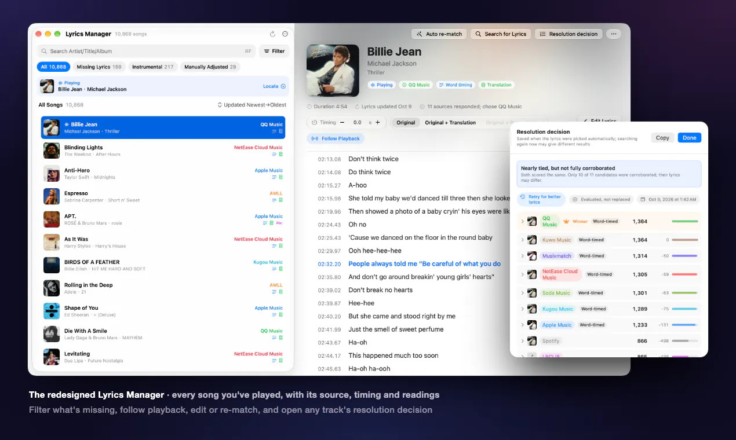This screenshot has height=440, width=736.
Task: Click the Auto re-match button
Action: [x=439, y=34]
